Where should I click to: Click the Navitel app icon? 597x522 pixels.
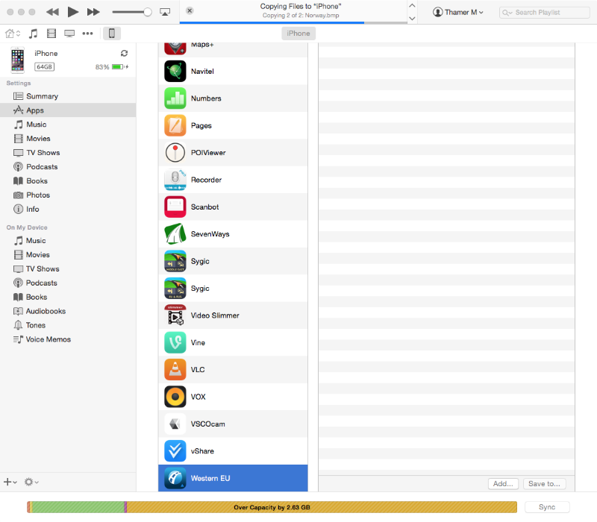coord(175,71)
